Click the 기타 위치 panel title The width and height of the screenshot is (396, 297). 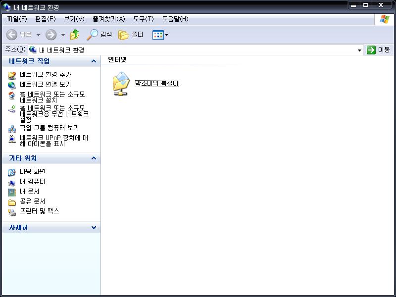[x=23, y=158]
